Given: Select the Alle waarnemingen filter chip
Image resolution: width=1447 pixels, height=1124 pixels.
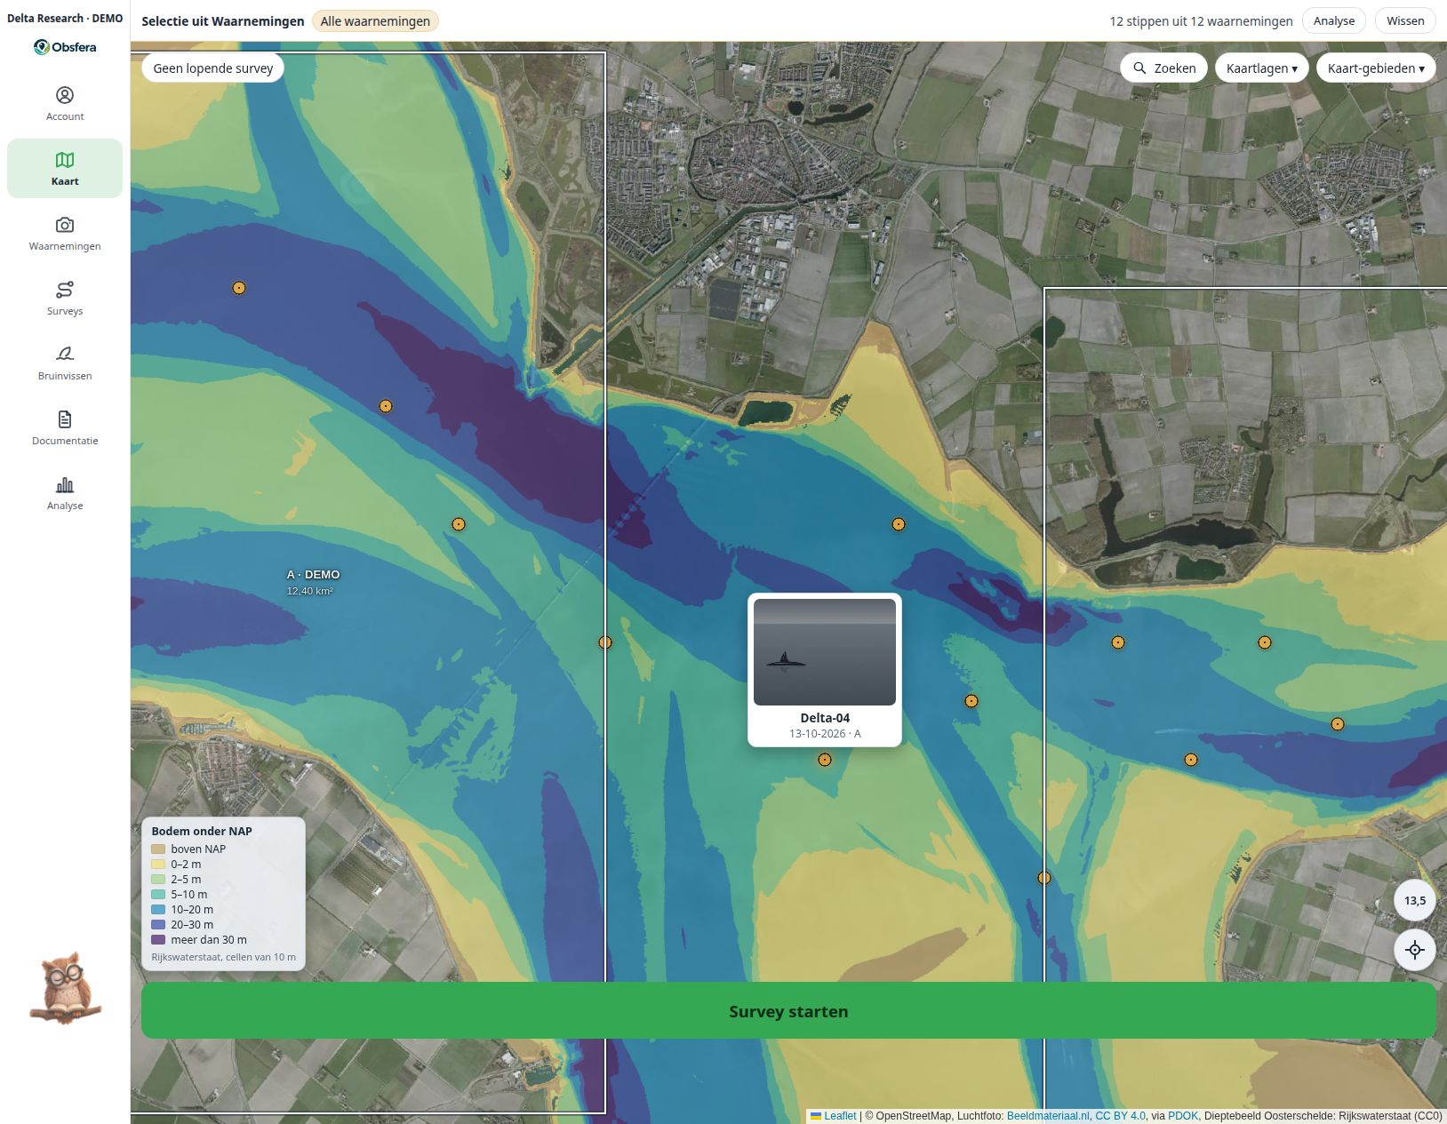Looking at the screenshot, I should (375, 21).
